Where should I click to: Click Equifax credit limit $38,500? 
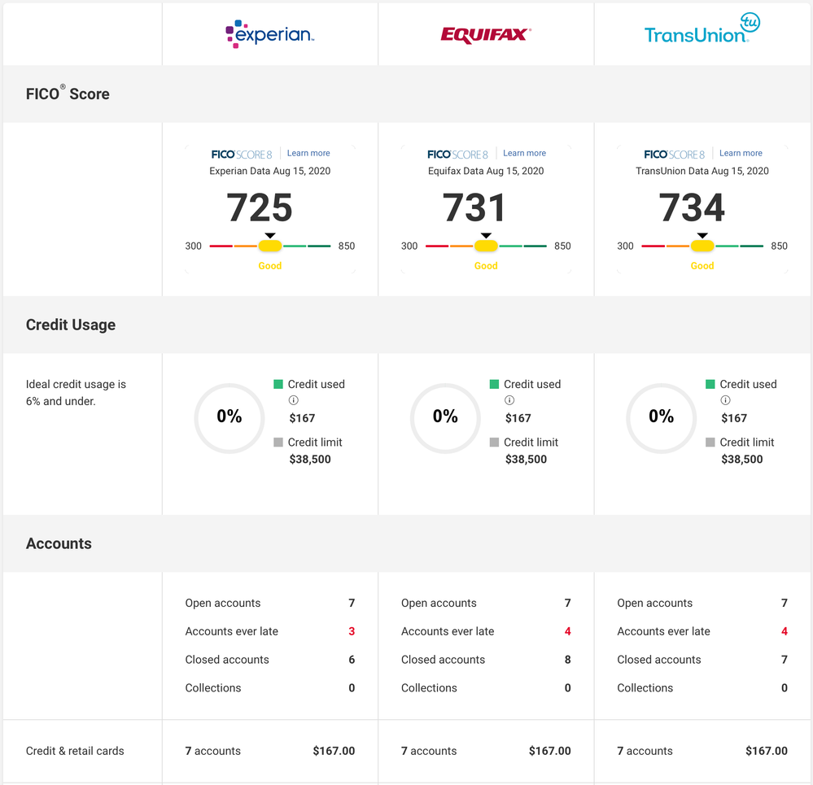[526, 459]
